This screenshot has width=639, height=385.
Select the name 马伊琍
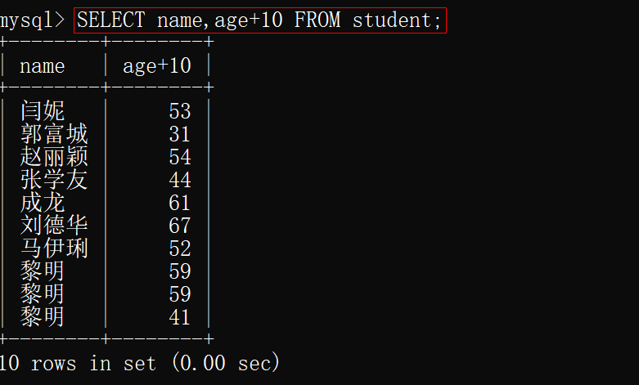tap(54, 248)
